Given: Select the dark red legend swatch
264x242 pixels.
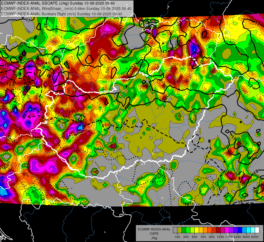Looking at the screenshot, I should tap(218, 230).
